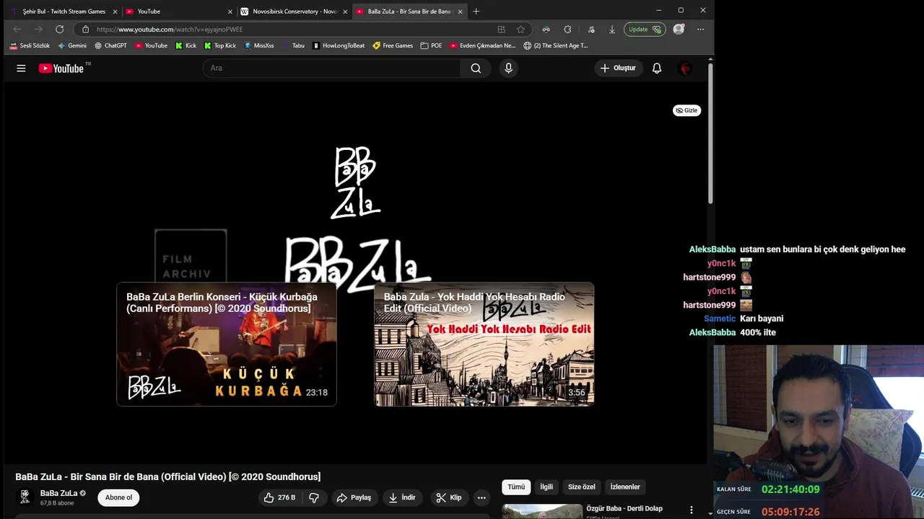
Task: Open a new browser tab with plus
Action: click(476, 12)
